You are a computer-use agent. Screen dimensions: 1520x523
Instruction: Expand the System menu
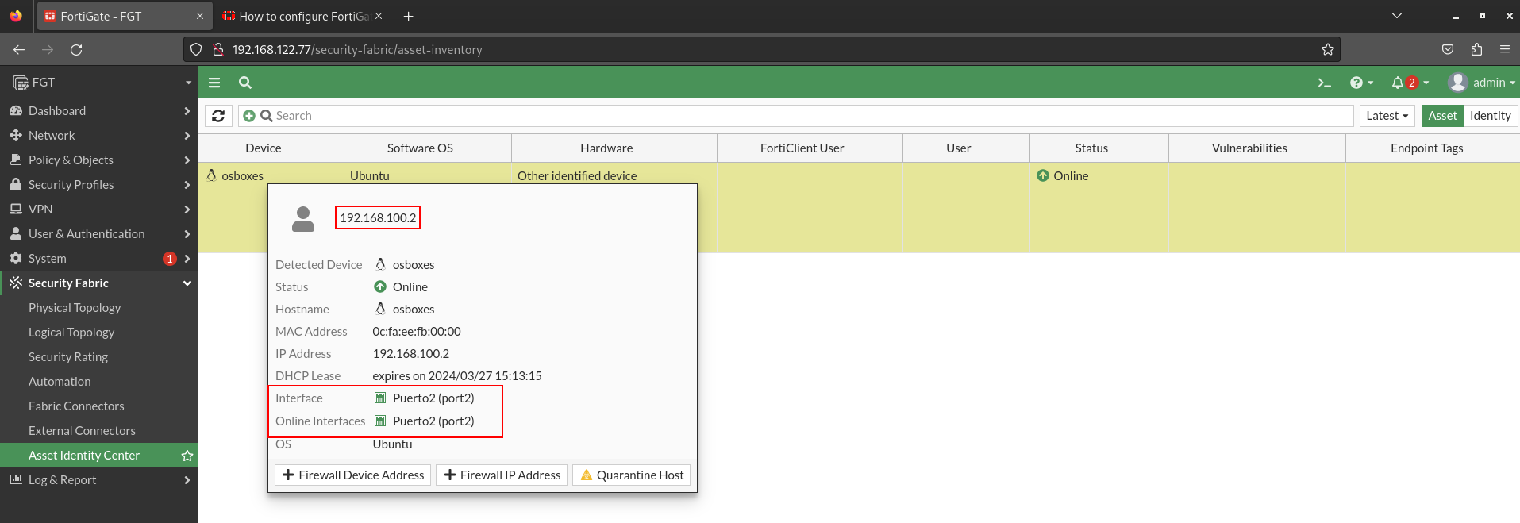coord(98,259)
